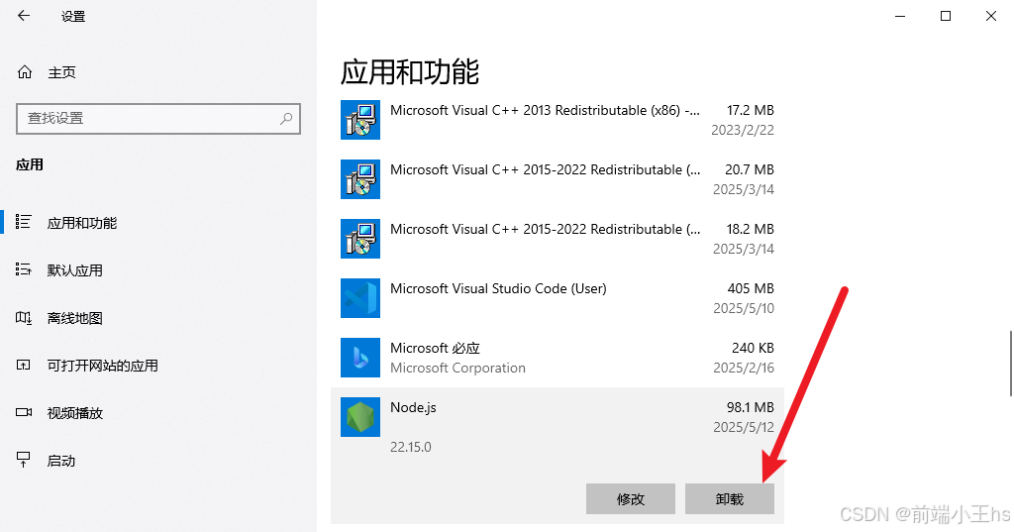Click the 20.7 MB Visual C++ 2015-2022 icon

(360, 179)
